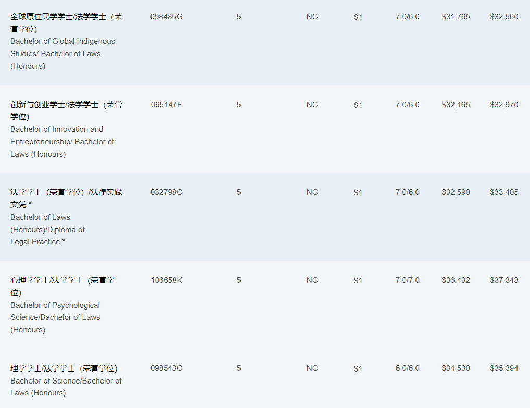The image size is (530, 408).
Task: Select course code 106658K
Action: coord(166,280)
